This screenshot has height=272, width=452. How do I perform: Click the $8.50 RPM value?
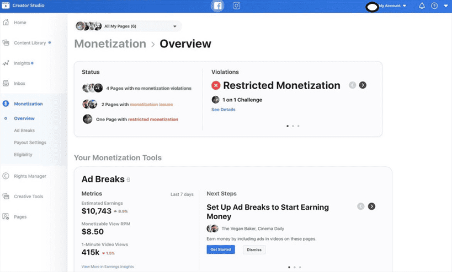click(93, 232)
